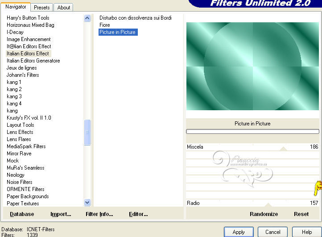This screenshot has height=237, width=322.
Task: Select kang 4 category
Action: [14, 104]
